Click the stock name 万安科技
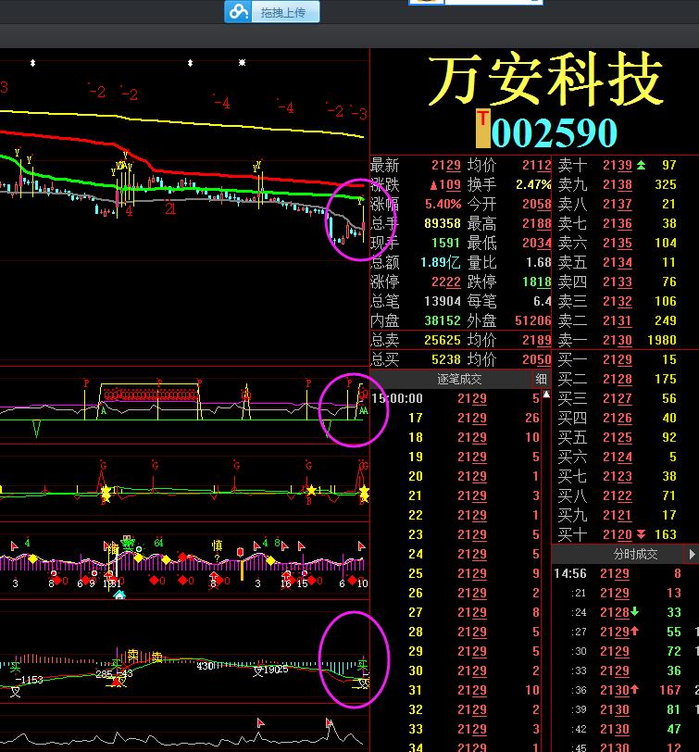The height and width of the screenshot is (752, 699). point(545,80)
